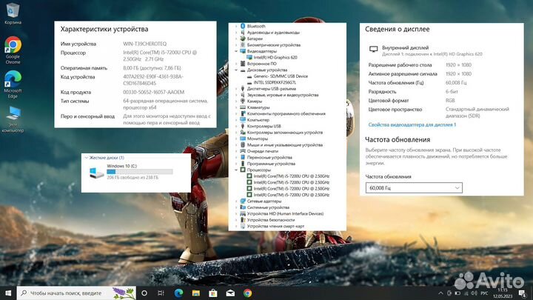Collapse the 'Жесткие диски (1)' section chevron
Screen dimensions: 533x300
[87, 158]
